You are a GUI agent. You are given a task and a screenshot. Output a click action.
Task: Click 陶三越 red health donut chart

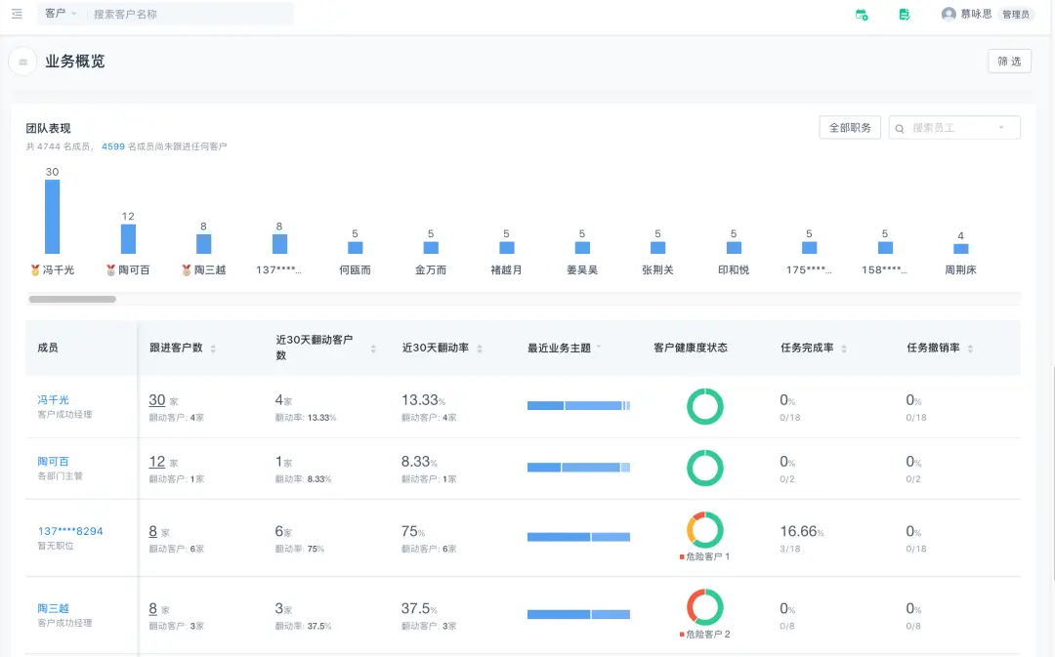[x=704, y=607]
